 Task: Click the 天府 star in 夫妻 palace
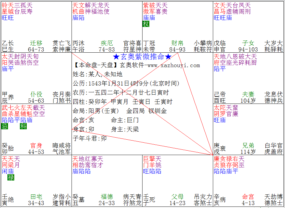click(x=217, y=59)
